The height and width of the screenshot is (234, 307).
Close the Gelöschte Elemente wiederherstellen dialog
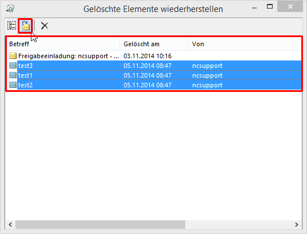click(290, 7)
